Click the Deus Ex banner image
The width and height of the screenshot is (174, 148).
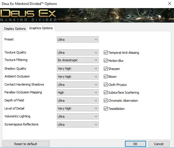point(87,15)
